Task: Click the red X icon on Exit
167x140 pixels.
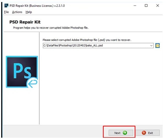Action: [x=144, y=133]
